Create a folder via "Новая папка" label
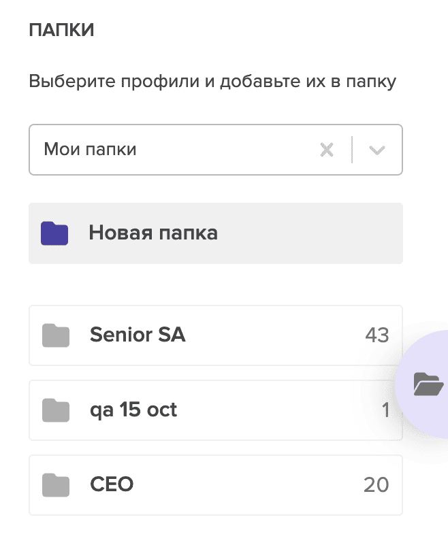 (x=153, y=233)
